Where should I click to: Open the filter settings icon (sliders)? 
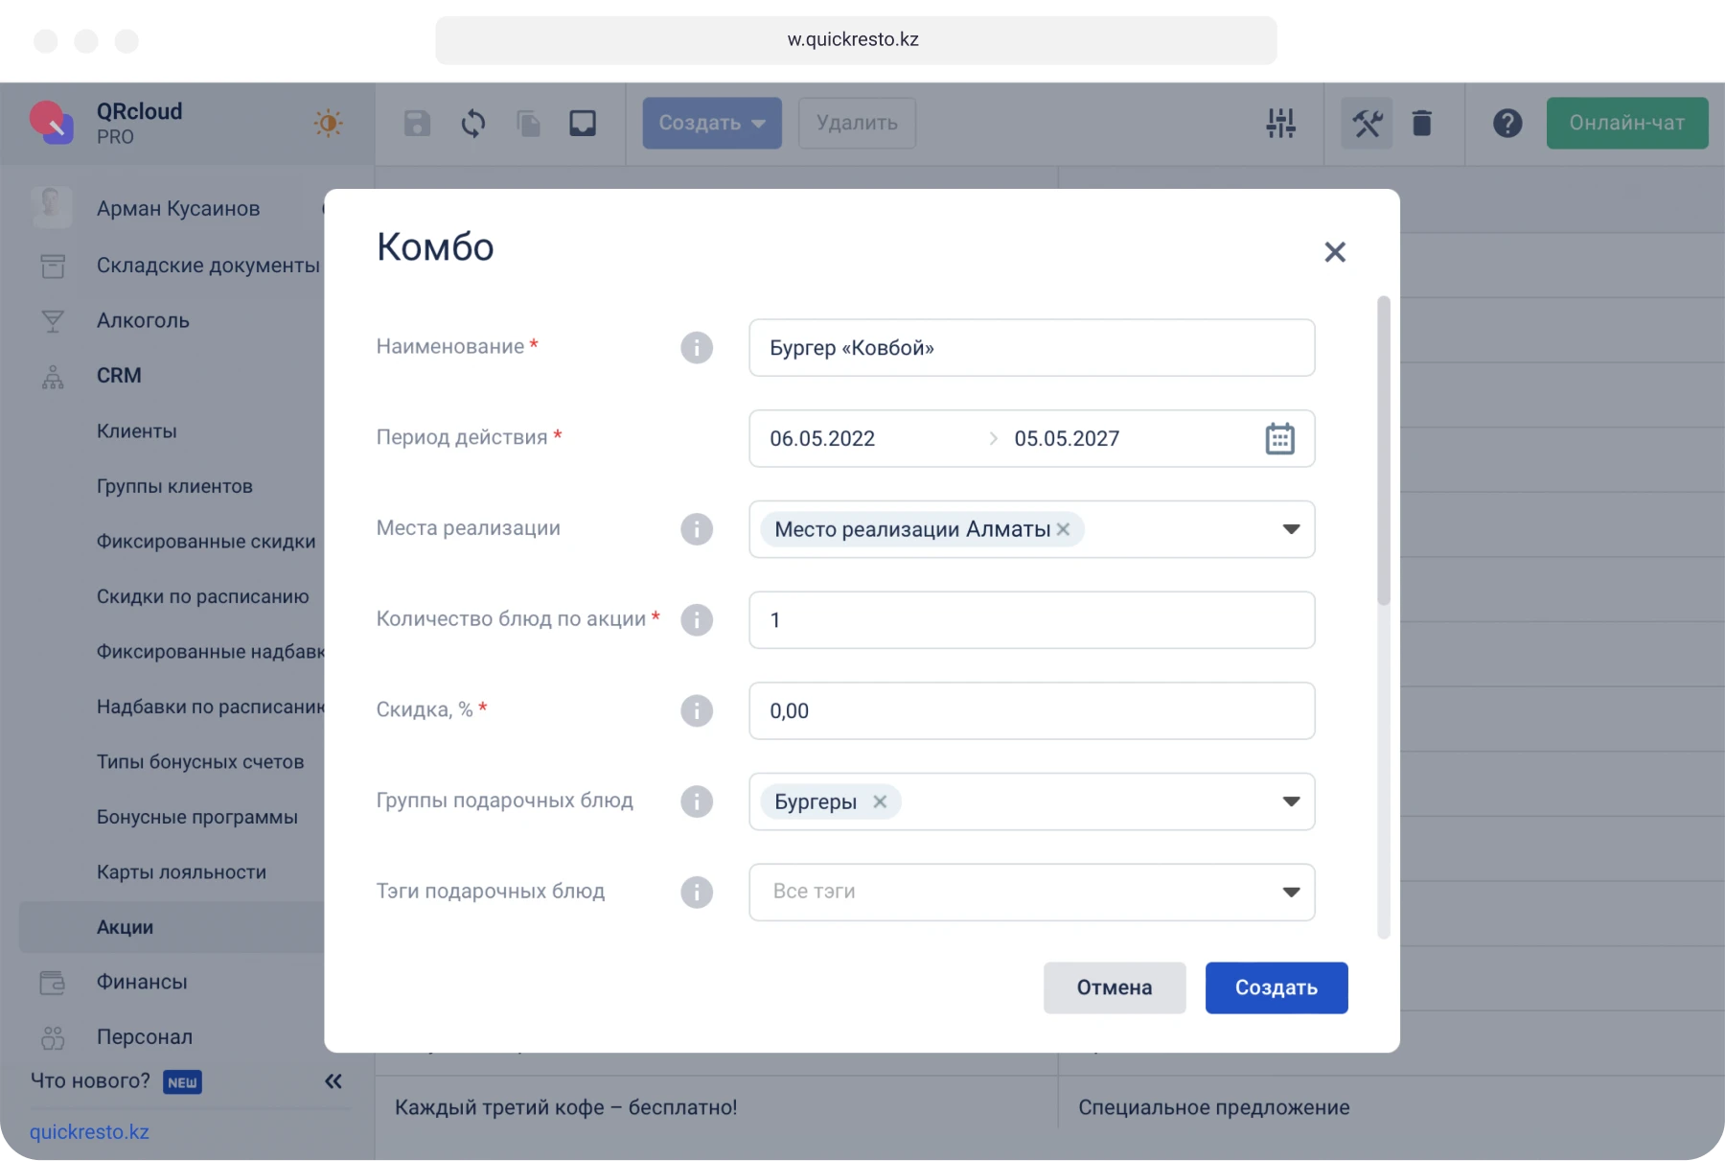tap(1281, 123)
